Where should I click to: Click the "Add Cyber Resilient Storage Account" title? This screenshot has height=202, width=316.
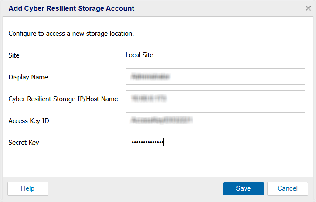click(71, 8)
